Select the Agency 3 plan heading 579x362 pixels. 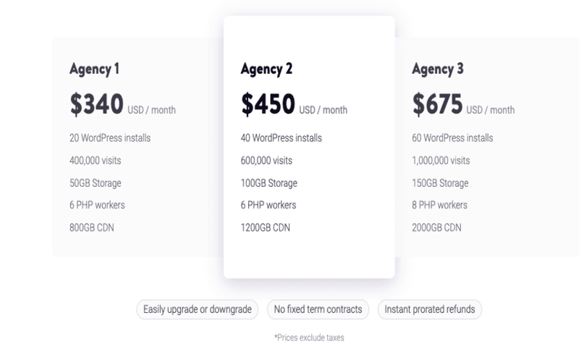pyautogui.click(x=438, y=69)
